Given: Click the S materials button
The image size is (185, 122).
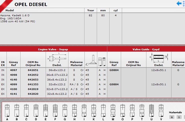Looking at the screenshot, I should (179, 117).
